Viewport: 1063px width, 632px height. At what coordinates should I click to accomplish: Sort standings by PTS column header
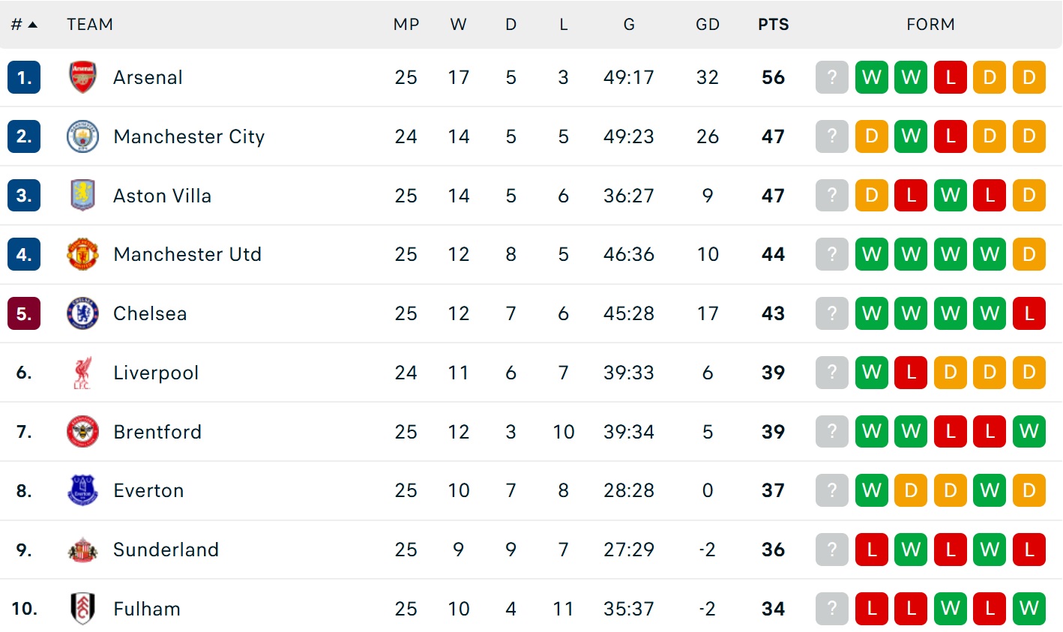(773, 25)
